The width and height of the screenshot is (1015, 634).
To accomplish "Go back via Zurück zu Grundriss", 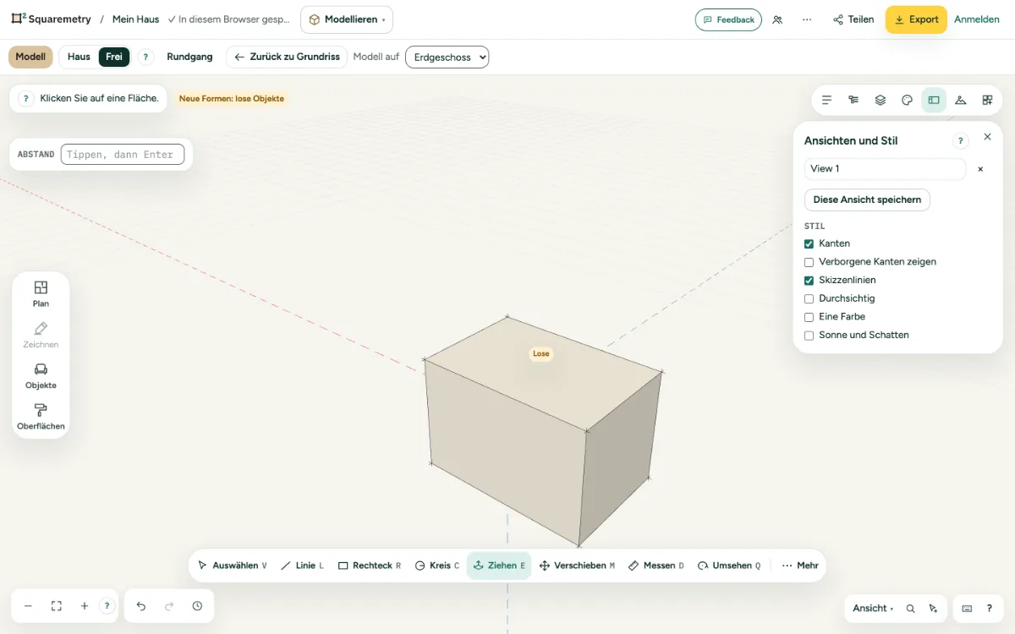I will 287,57.
